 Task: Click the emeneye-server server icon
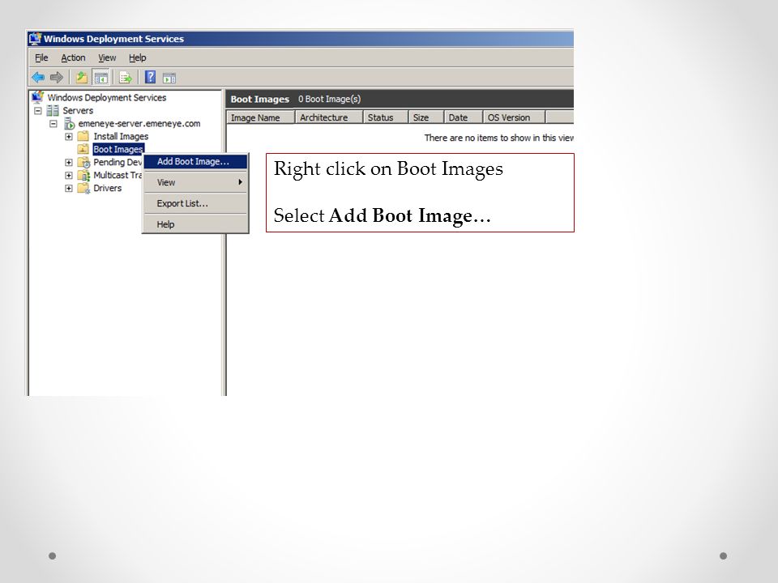(x=70, y=123)
